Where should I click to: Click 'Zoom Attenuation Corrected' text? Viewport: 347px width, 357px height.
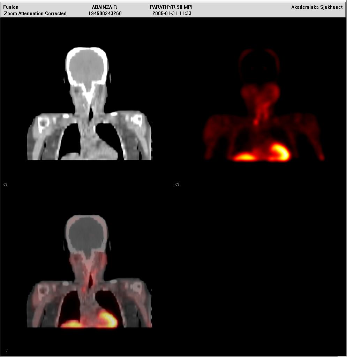(x=35, y=14)
